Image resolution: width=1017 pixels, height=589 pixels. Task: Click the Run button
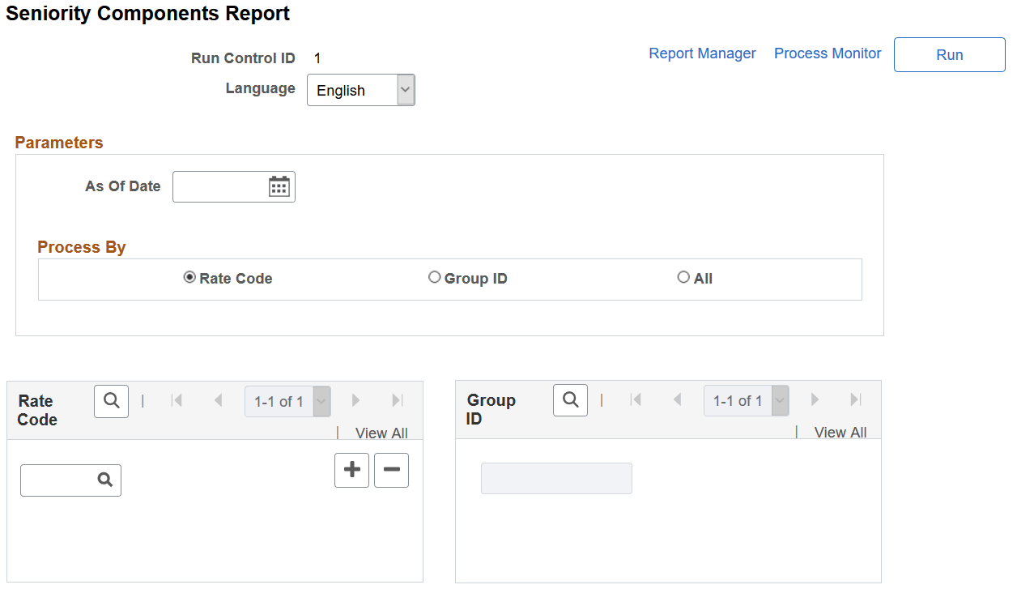pos(949,54)
